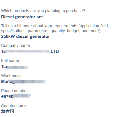Click the '.LTD' suffix of company name

tap(54, 52)
